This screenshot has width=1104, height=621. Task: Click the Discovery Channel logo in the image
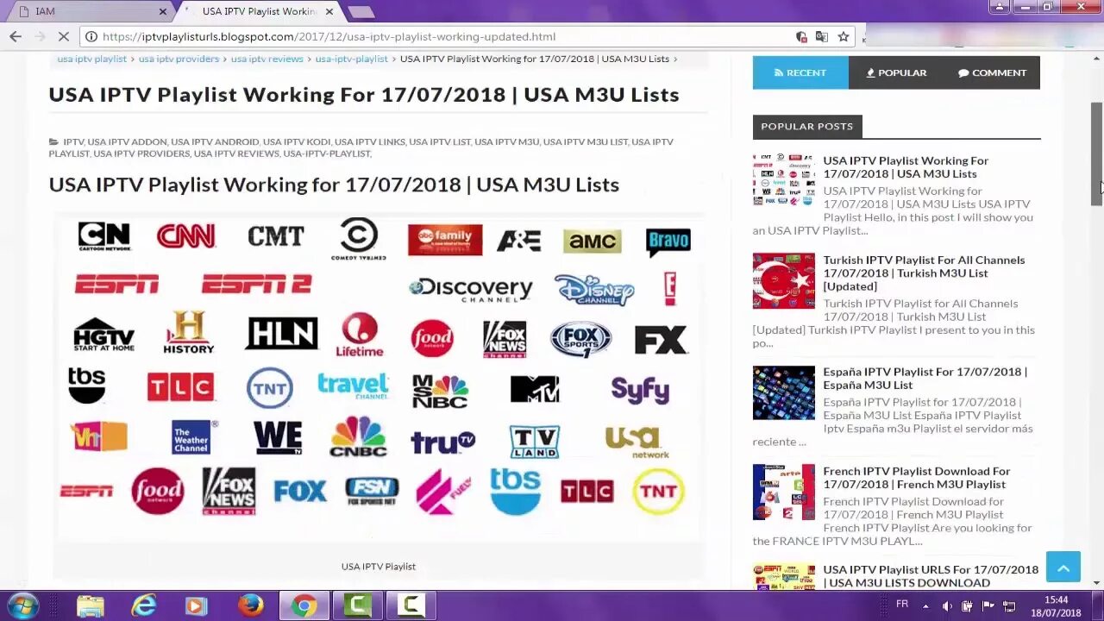[x=470, y=290]
